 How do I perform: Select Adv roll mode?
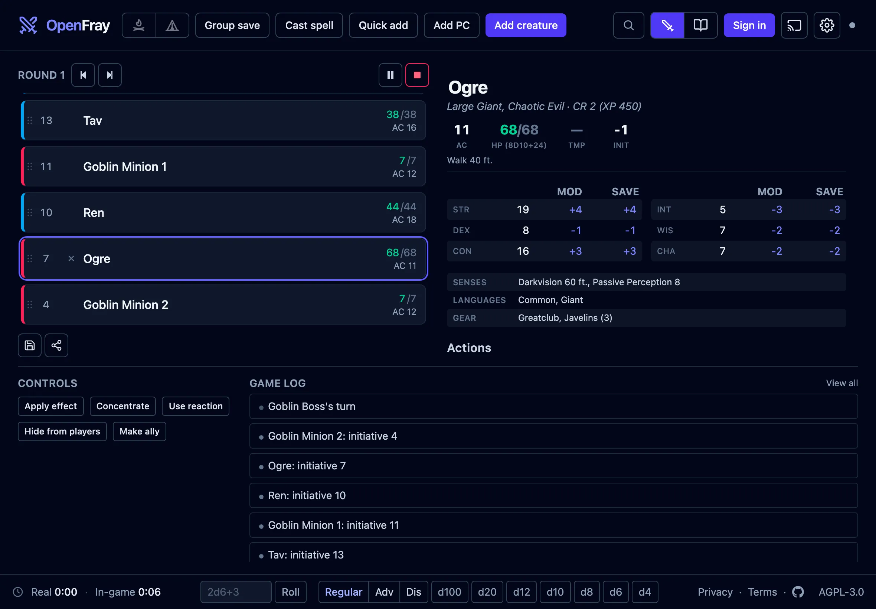(x=384, y=592)
